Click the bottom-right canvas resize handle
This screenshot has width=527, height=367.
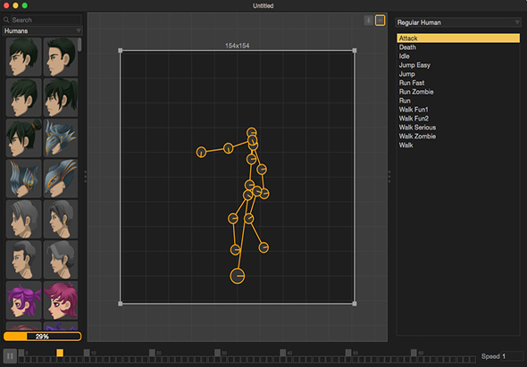355,304
